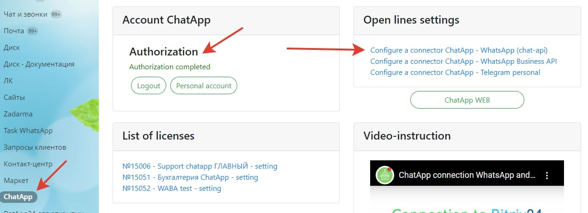This screenshot has height=213, width=588.
Task: Go to Почта in the sidebar
Action: pyautogui.click(x=14, y=31)
